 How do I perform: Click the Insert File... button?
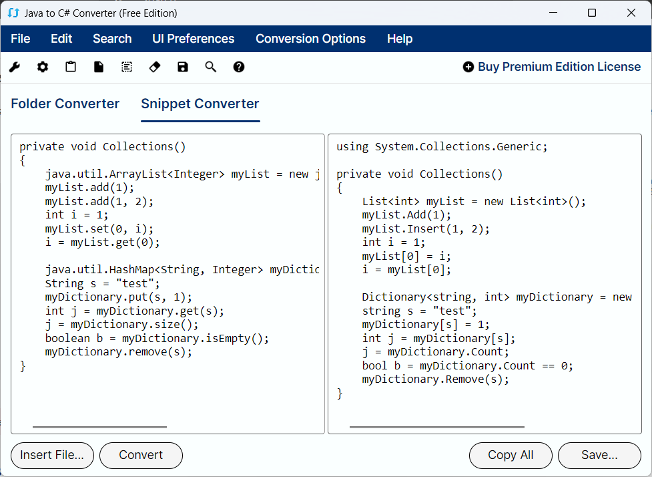click(x=52, y=455)
